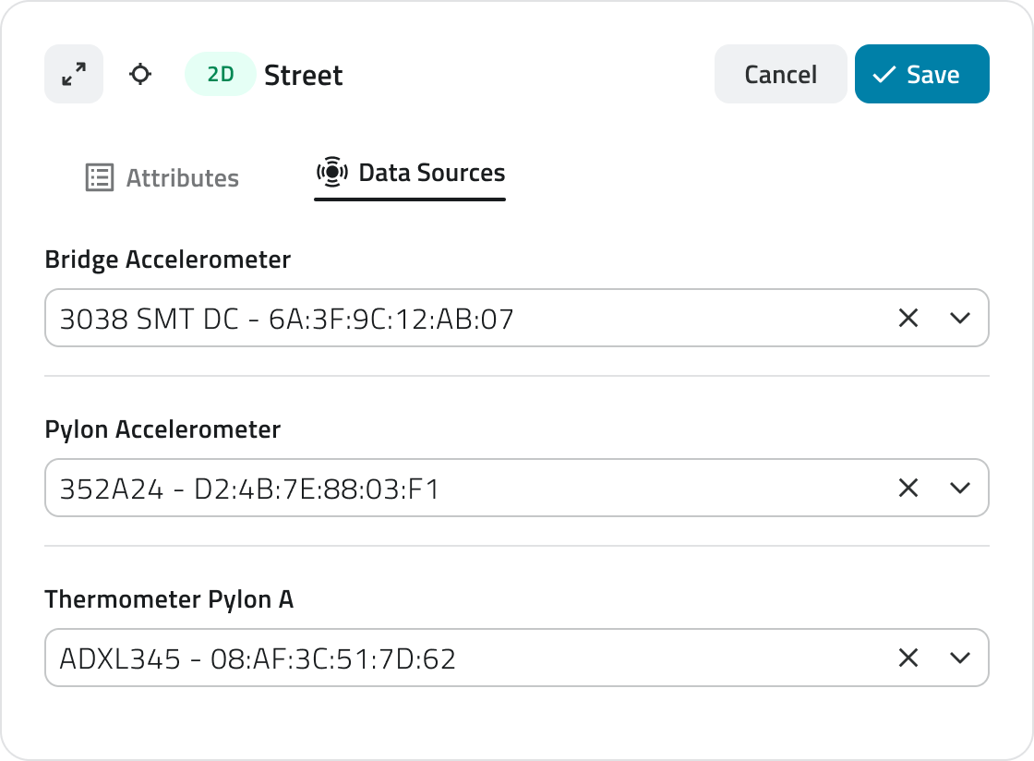Click the Pylon Accelerometer field label
1034x761 pixels.
pyautogui.click(x=162, y=429)
